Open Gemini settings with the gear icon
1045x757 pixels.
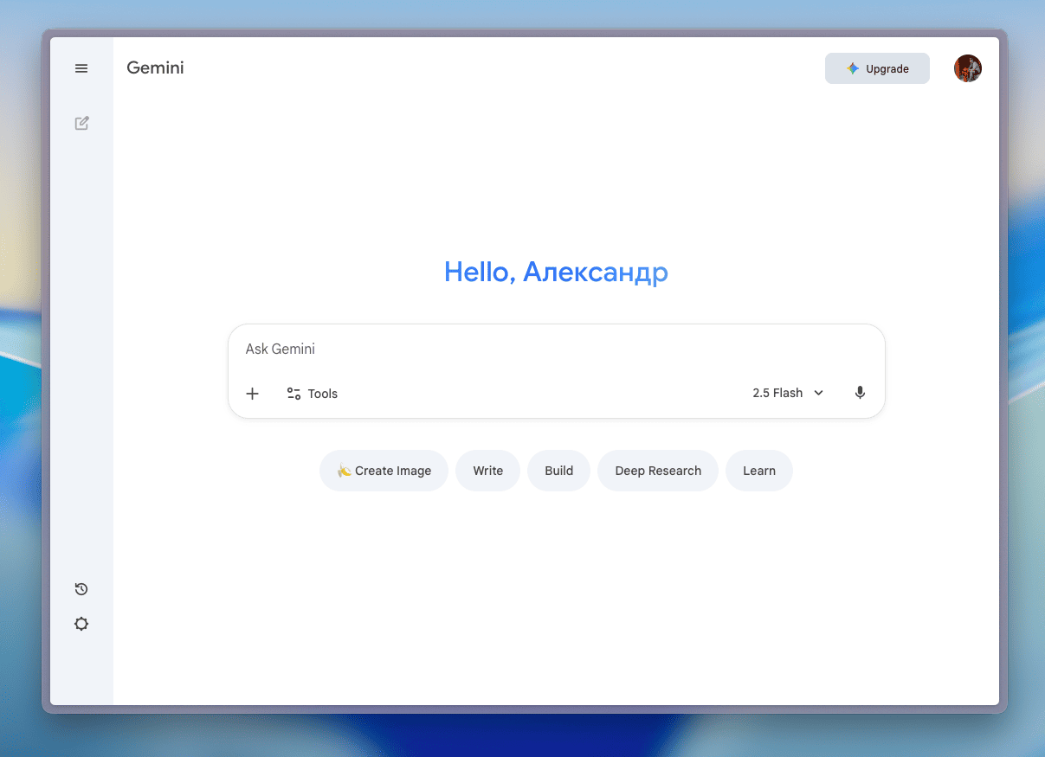click(81, 624)
